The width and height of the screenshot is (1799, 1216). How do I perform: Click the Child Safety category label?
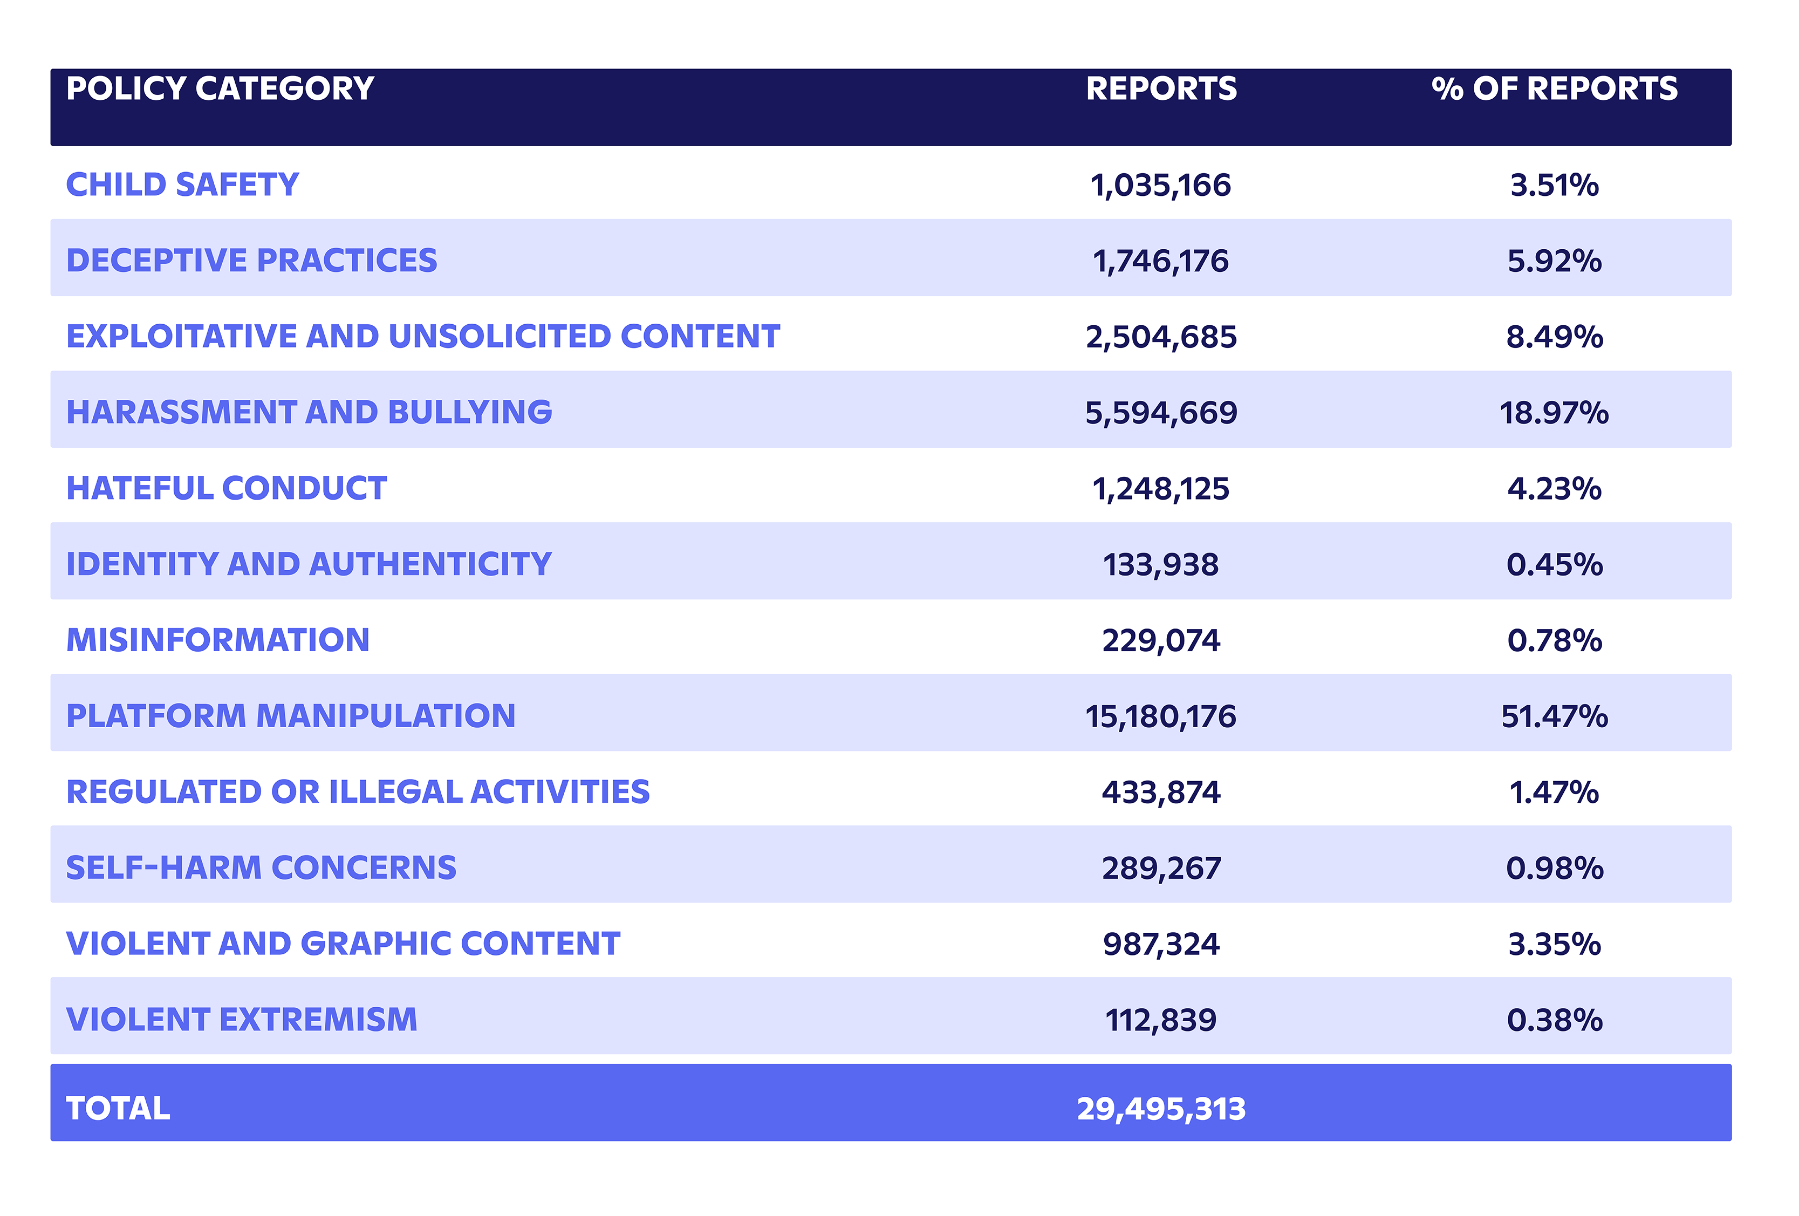click(182, 185)
